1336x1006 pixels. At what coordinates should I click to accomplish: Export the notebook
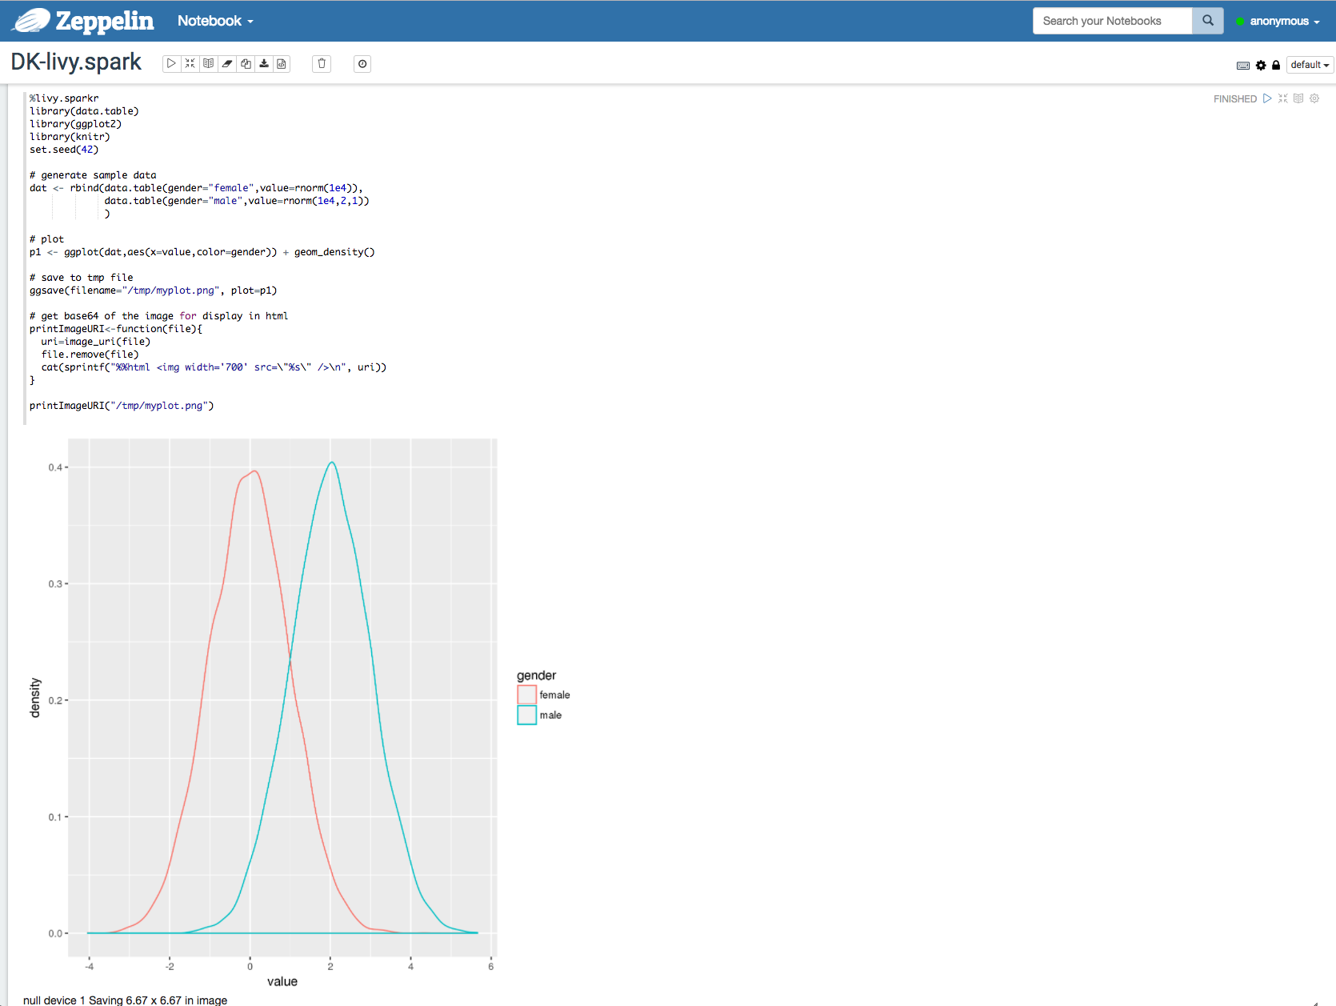(x=264, y=63)
